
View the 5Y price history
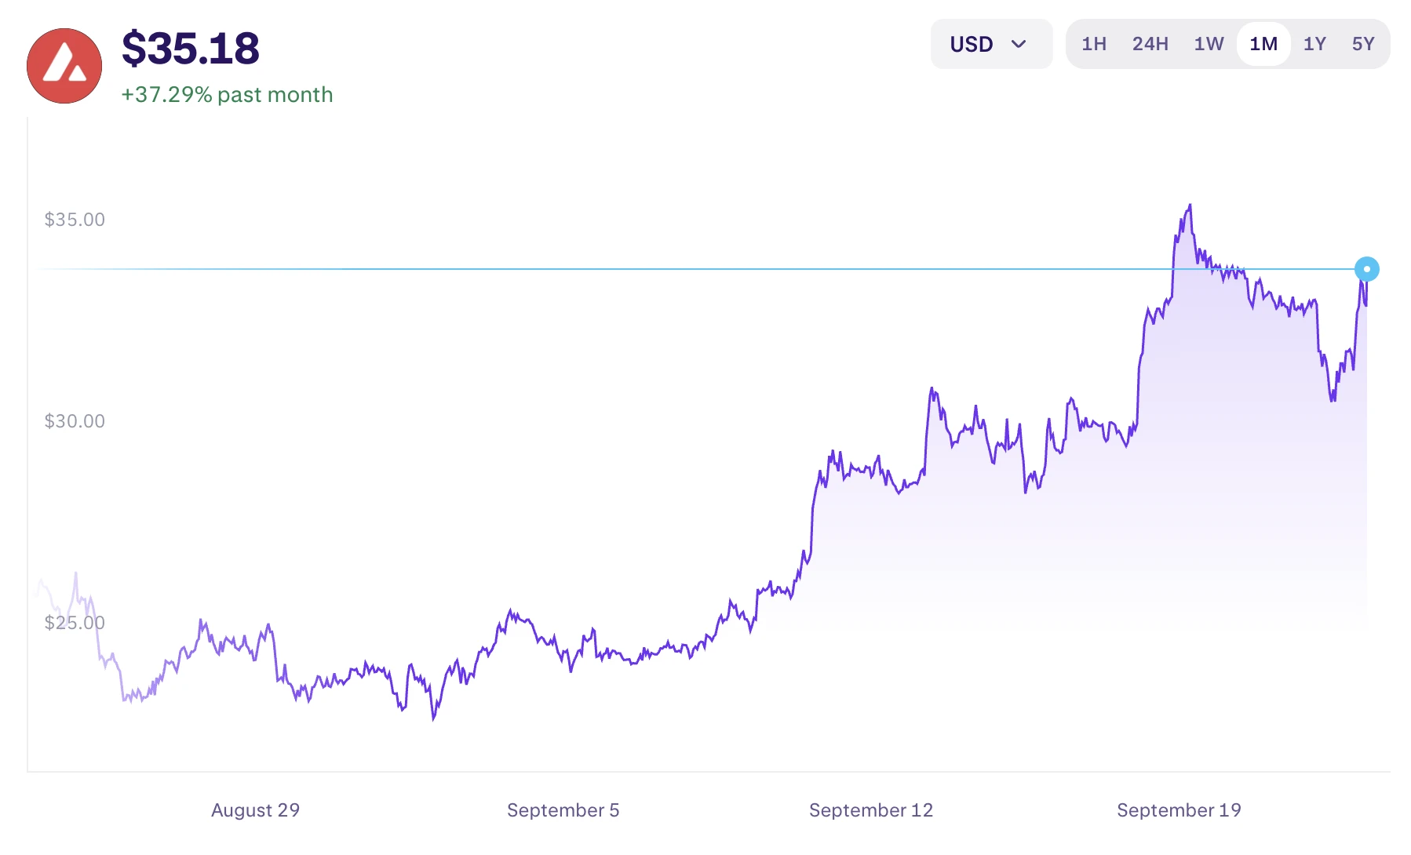tap(1363, 44)
